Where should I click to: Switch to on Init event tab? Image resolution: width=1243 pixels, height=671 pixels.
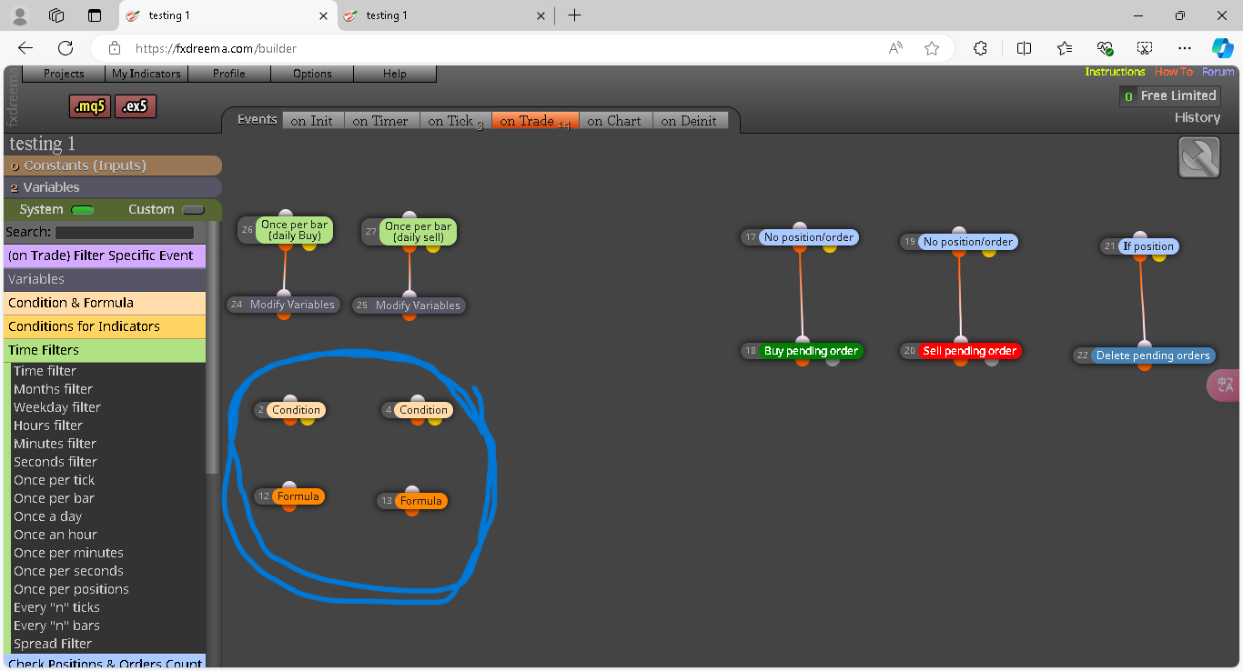[312, 120]
